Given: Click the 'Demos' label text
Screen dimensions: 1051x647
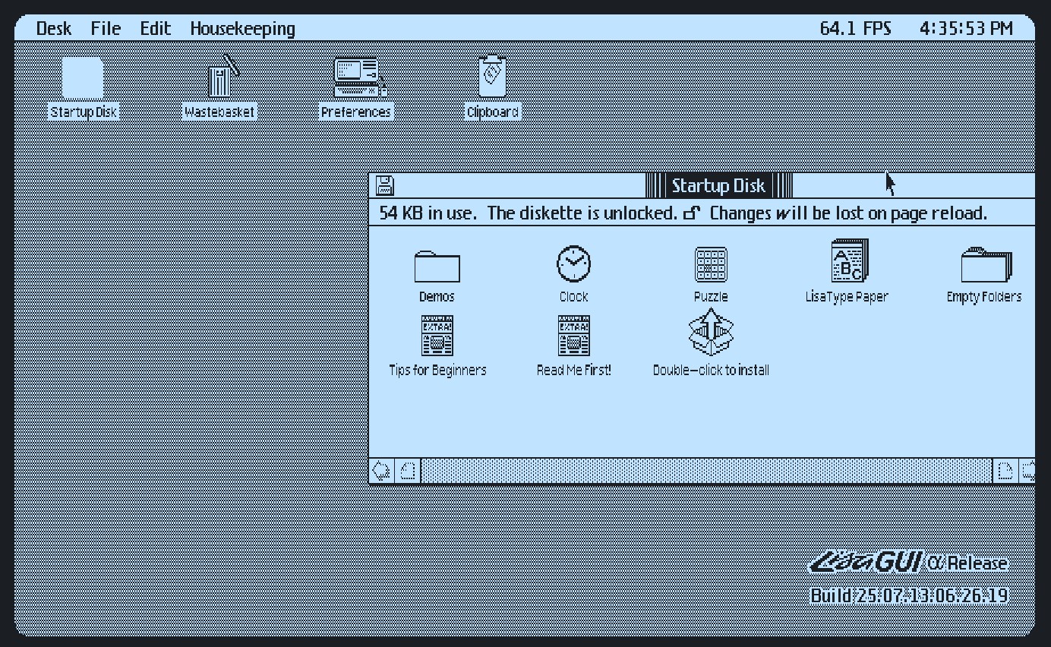Looking at the screenshot, I should click(x=437, y=297).
